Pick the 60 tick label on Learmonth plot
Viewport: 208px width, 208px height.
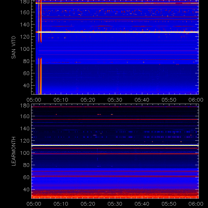(26, 177)
